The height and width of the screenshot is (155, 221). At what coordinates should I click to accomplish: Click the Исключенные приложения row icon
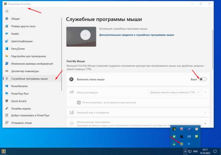tap(72, 124)
